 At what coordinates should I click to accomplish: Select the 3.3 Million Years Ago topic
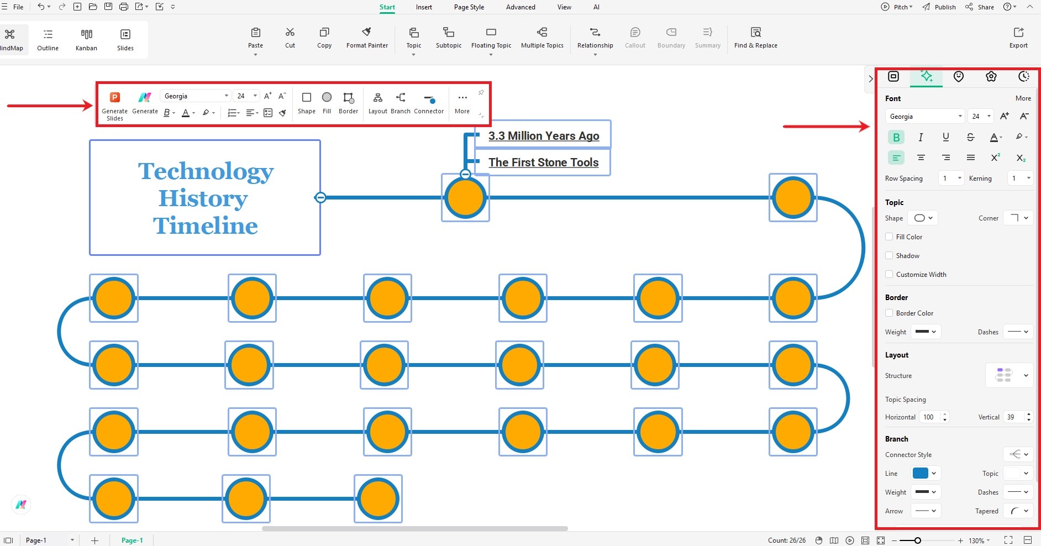pyautogui.click(x=544, y=136)
